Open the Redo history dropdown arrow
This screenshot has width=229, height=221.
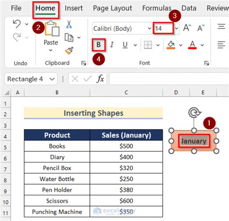(27, 38)
